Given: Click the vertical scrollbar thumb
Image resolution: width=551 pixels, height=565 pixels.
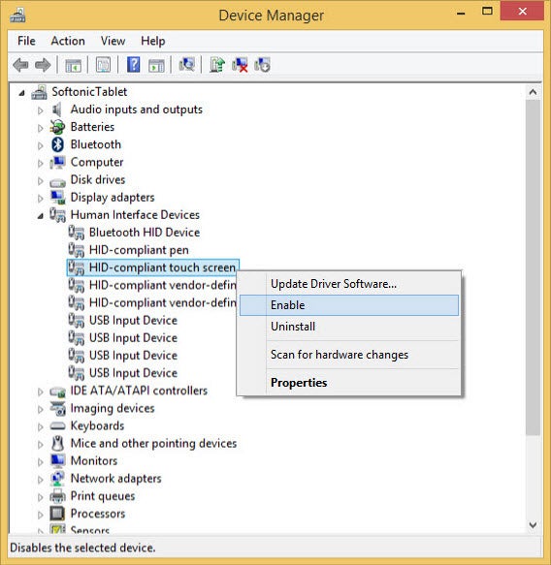Looking at the screenshot, I should (x=533, y=267).
